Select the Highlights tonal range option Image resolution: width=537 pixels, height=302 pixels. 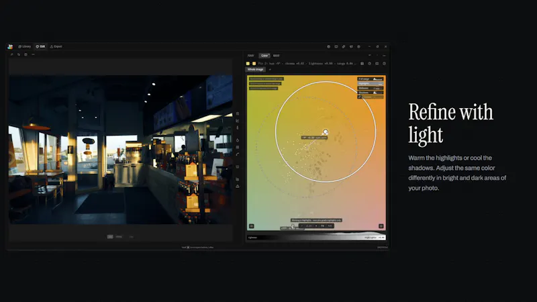point(371,83)
